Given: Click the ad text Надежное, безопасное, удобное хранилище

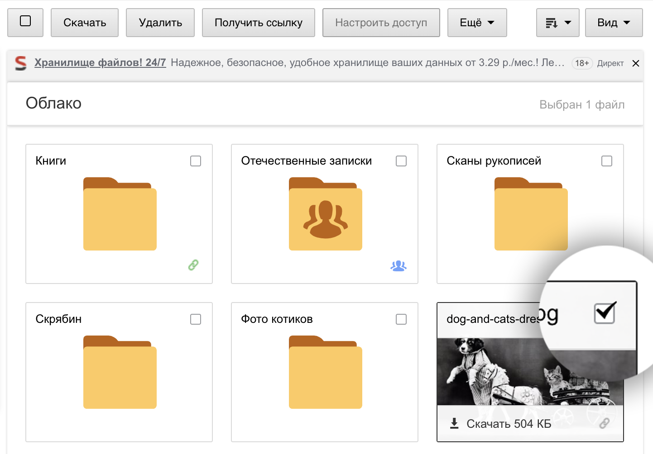Looking at the screenshot, I should [367, 62].
